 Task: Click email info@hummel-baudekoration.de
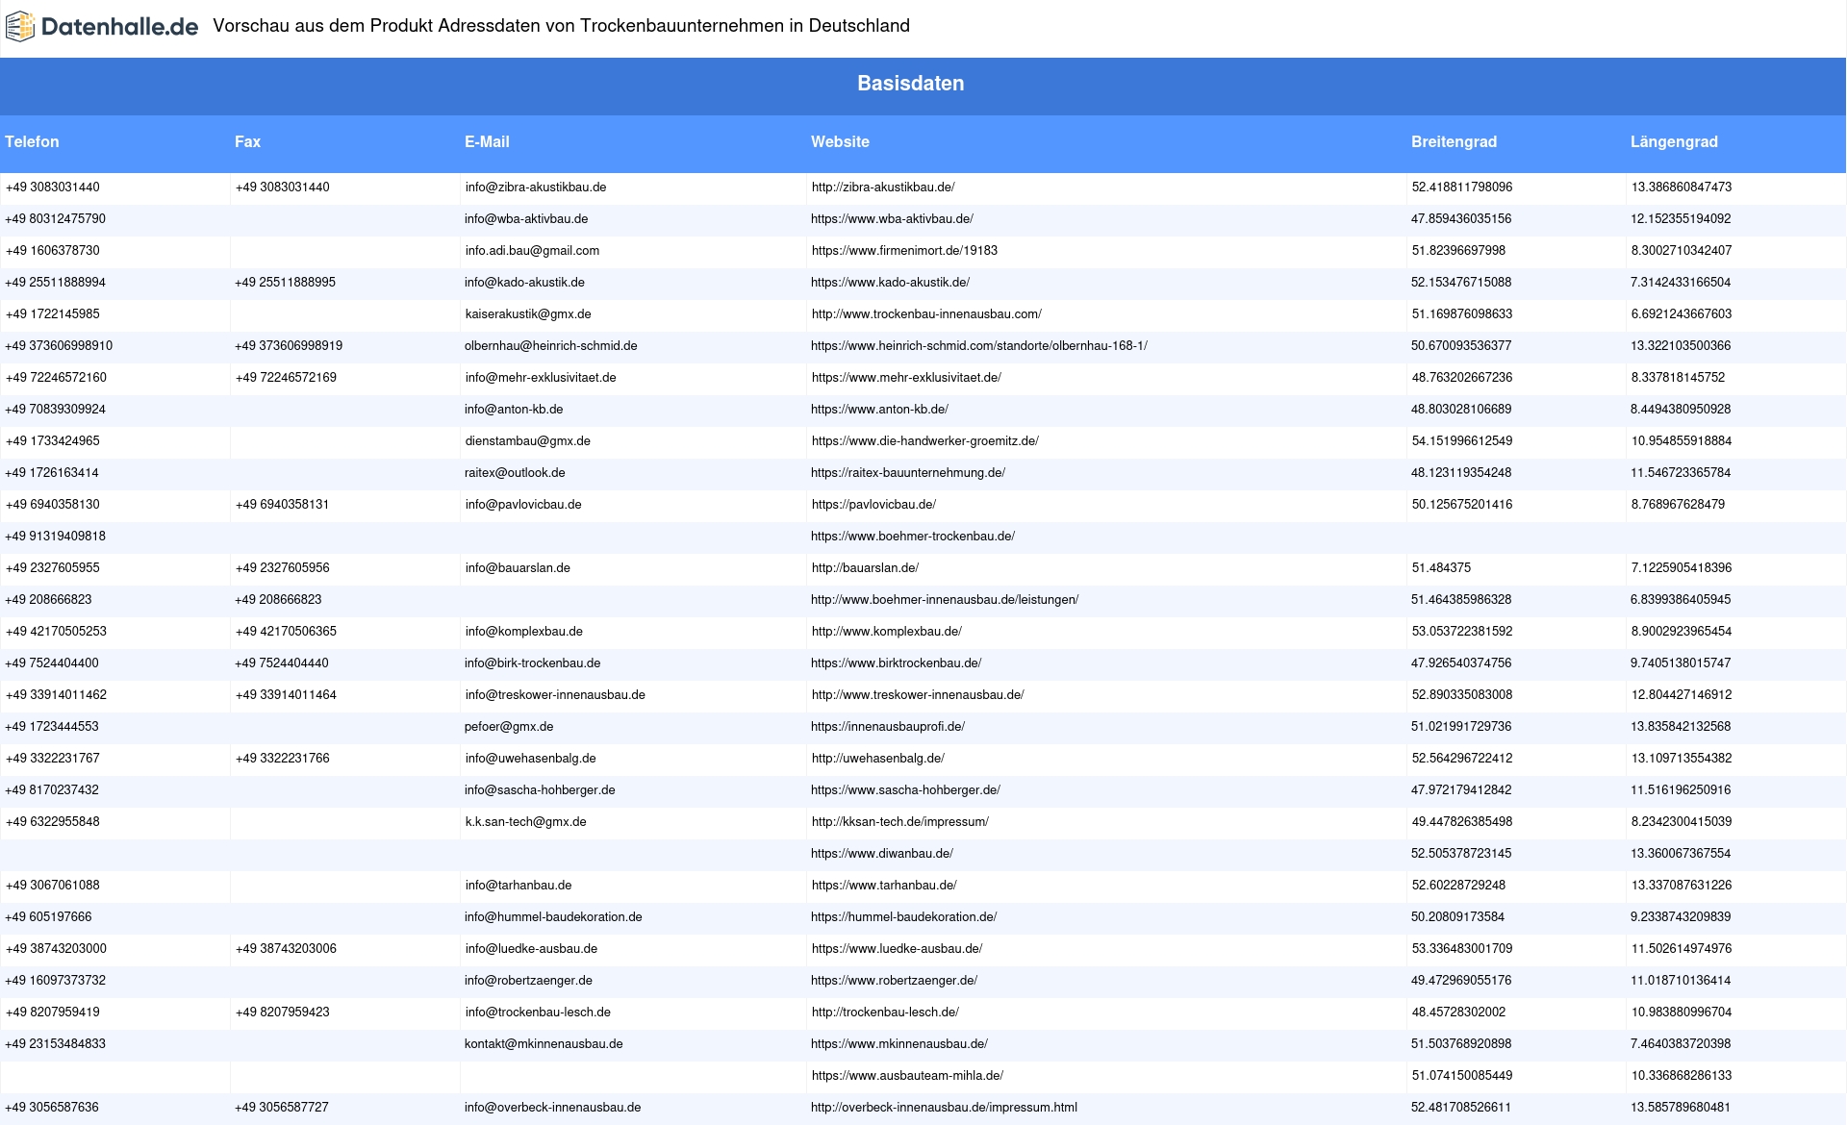[553, 917]
